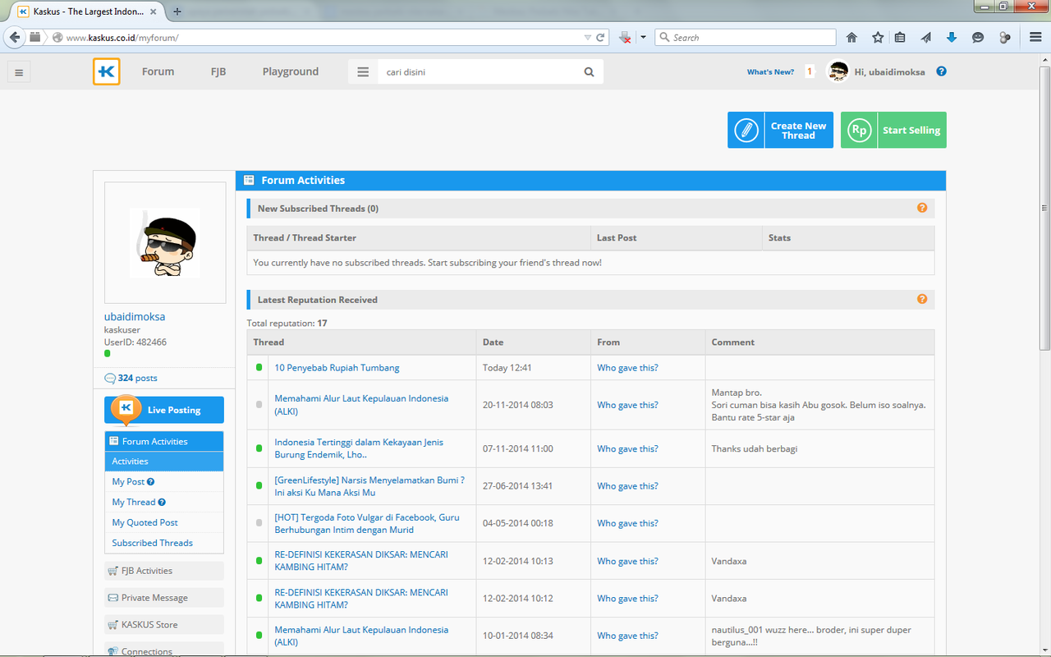
Task: Collapse the Forum Activities sidebar section
Action: [164, 441]
